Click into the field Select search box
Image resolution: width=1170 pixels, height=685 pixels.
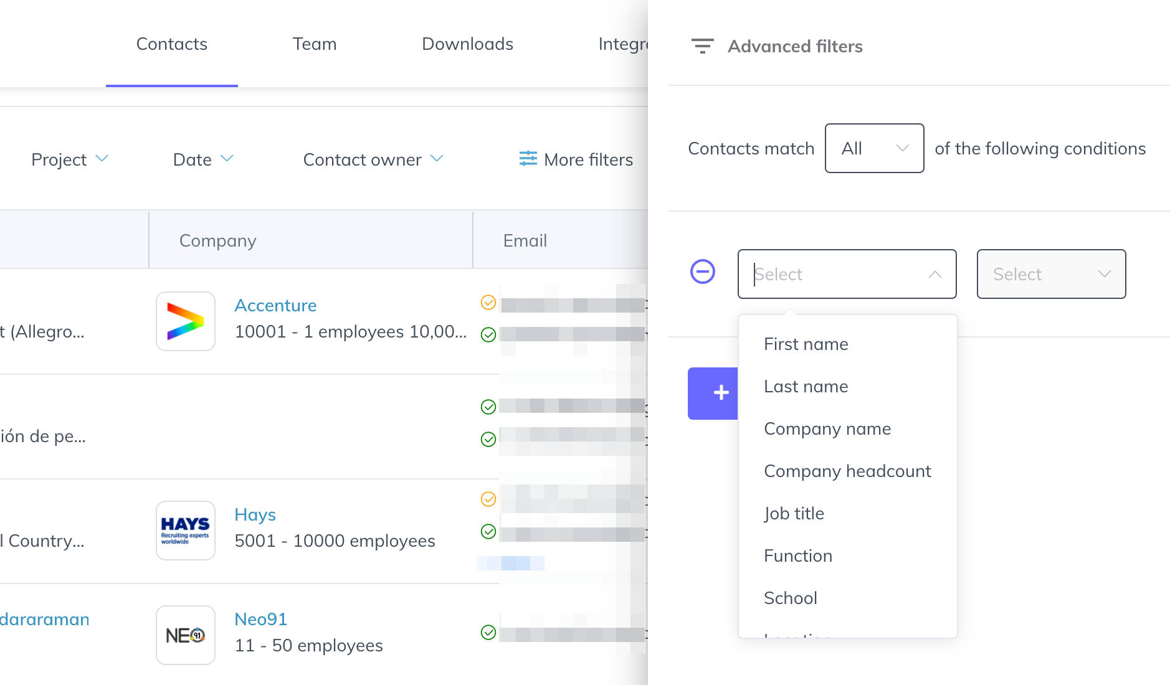point(835,274)
